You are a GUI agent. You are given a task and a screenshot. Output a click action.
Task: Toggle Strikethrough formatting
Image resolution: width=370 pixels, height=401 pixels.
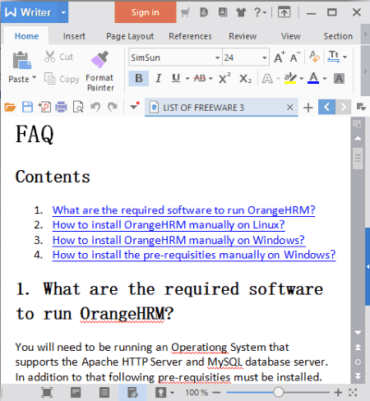click(x=200, y=79)
